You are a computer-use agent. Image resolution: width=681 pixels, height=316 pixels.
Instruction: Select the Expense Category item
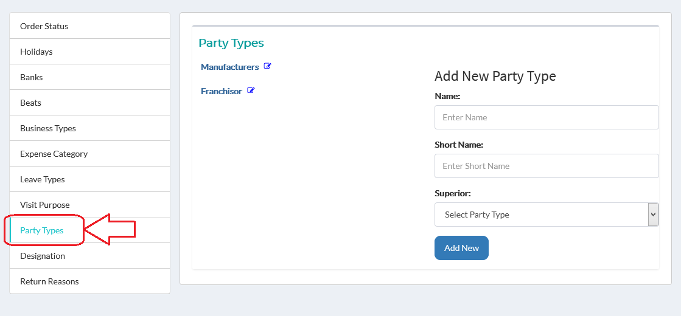(x=89, y=154)
